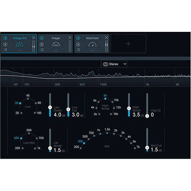Image resolution: width=191 pixels, height=191 pixels.
Task: Set Low frequency to 30
Action: click(x=20, y=103)
